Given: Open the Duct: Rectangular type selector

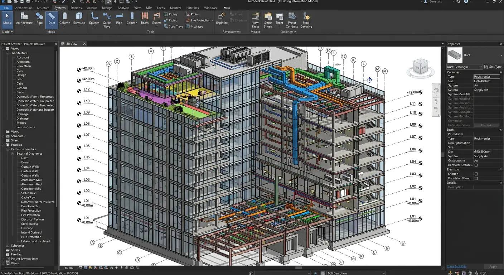Looking at the screenshot, I should pyautogui.click(x=465, y=67).
